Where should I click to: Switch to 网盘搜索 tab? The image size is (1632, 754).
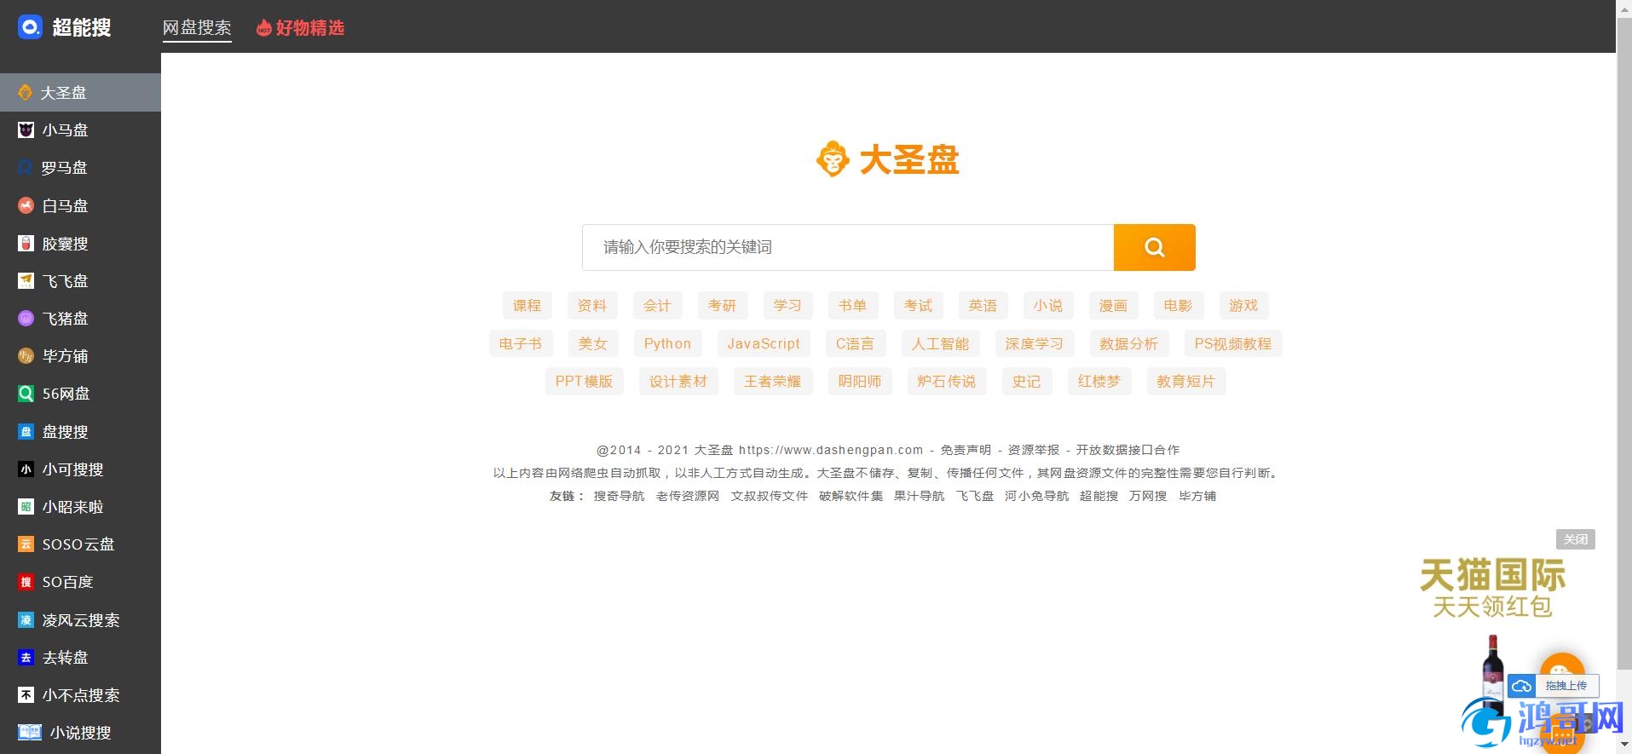click(197, 27)
